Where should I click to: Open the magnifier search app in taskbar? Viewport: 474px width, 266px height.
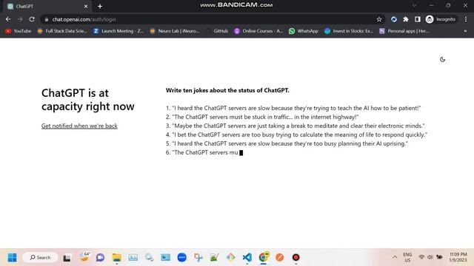(149, 257)
